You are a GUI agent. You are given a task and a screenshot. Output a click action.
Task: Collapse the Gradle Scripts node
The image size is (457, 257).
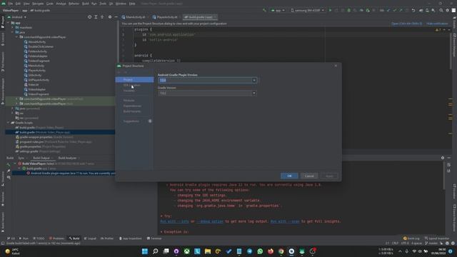click(x=8, y=123)
